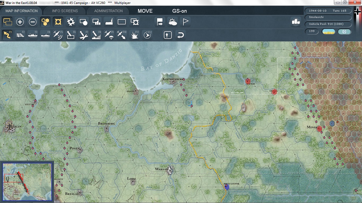362x203 pixels.
Task: Select F8 bomb city mode icon
Action: coord(96,35)
